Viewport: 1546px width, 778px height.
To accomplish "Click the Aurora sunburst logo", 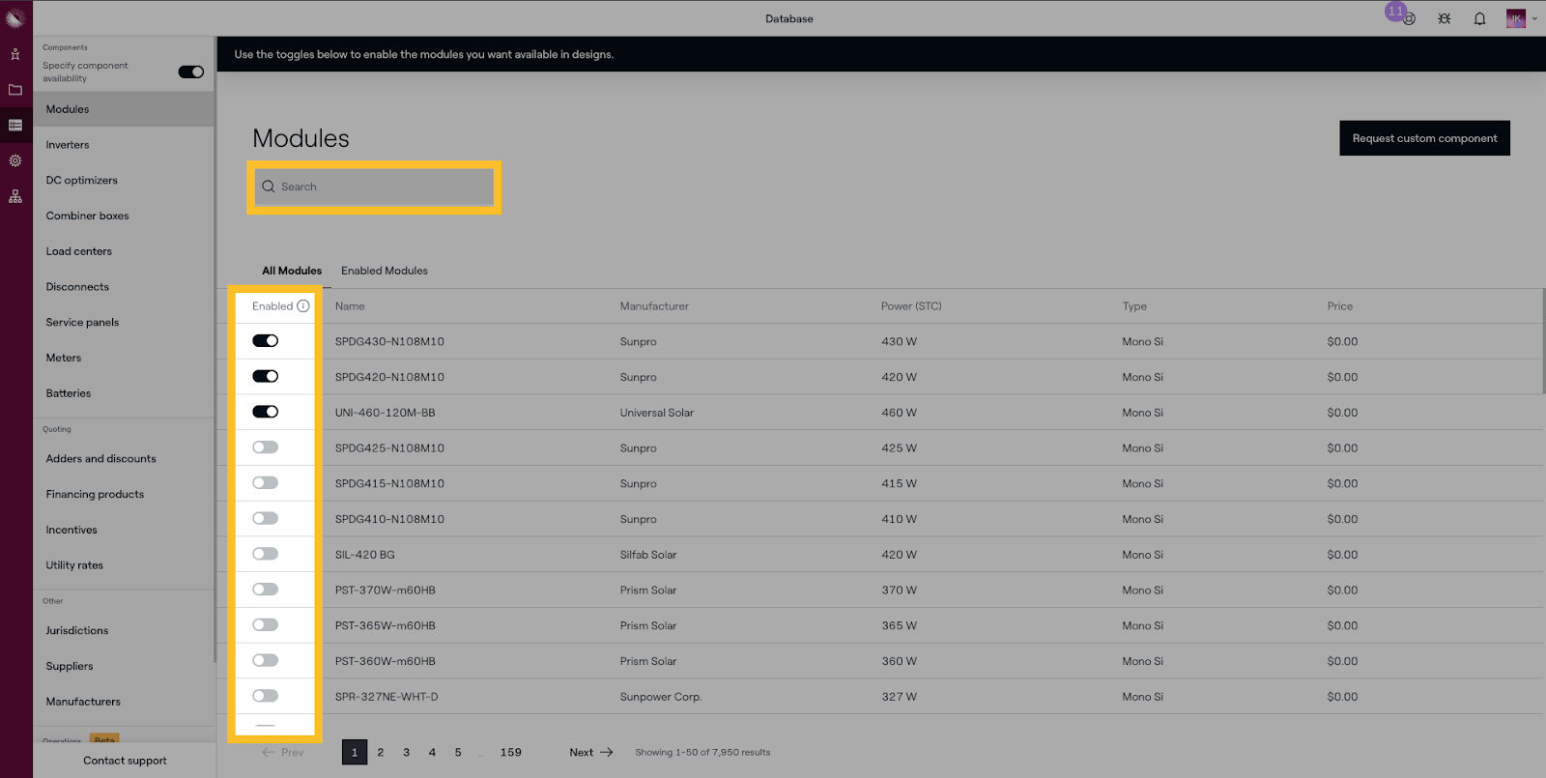I will click(x=15, y=18).
